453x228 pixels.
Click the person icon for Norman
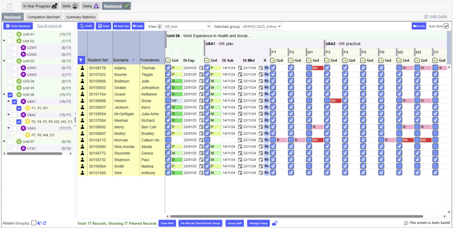[82, 140]
